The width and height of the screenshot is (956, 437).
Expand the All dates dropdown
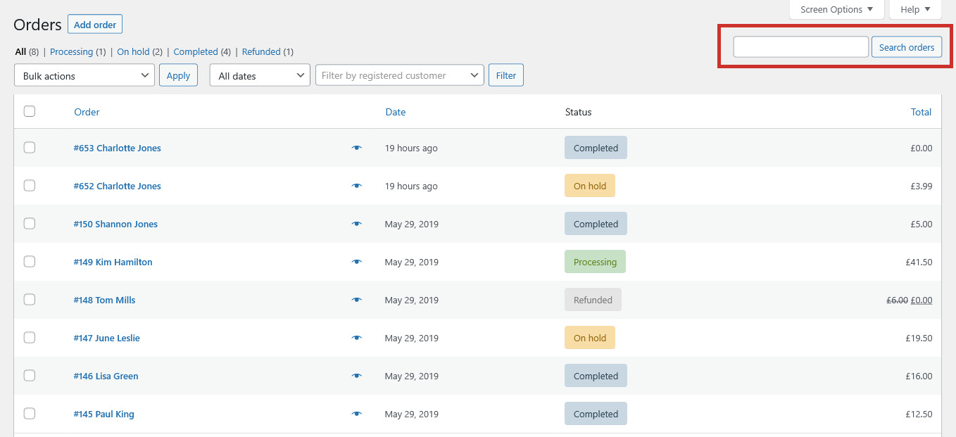(x=260, y=75)
